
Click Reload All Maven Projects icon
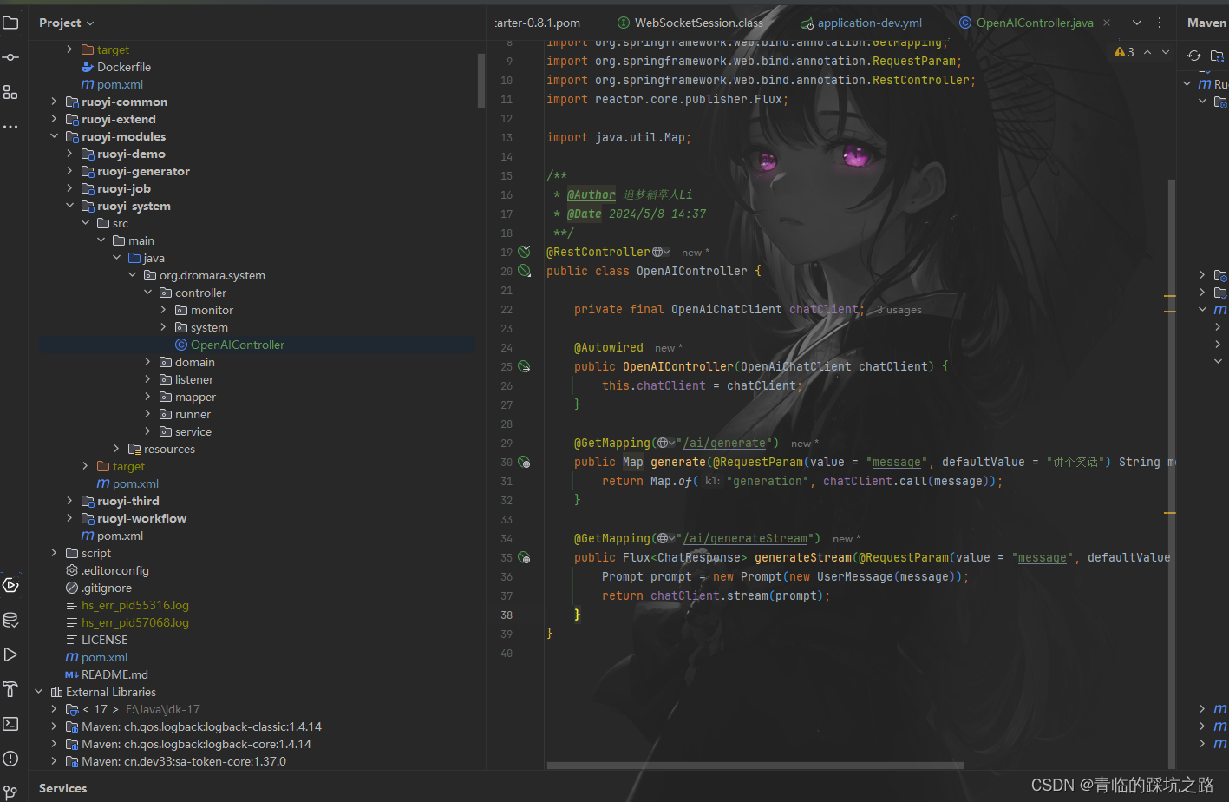(1194, 55)
